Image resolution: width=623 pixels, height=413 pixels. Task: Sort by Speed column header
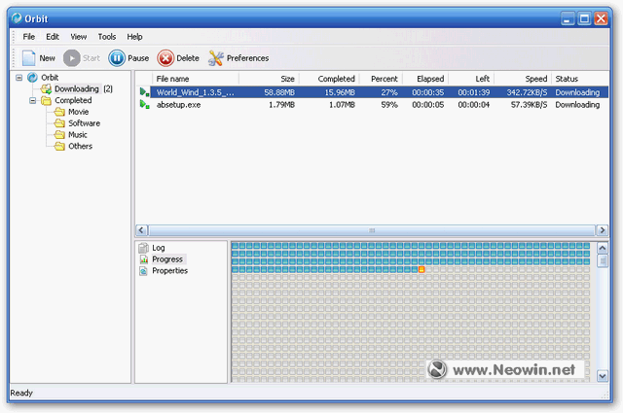point(523,79)
